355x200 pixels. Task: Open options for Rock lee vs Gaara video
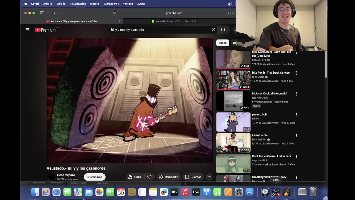[x=296, y=156]
